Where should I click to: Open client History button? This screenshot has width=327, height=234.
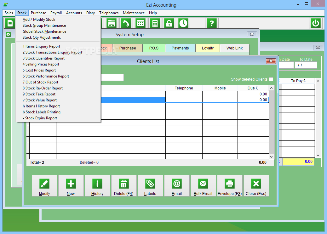click(x=97, y=185)
